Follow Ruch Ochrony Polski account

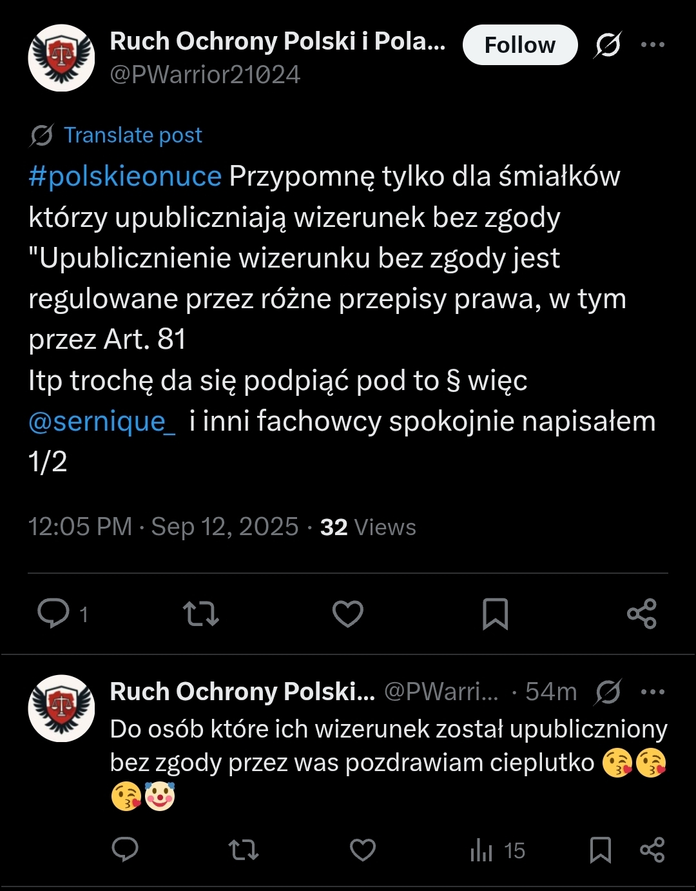tap(519, 45)
